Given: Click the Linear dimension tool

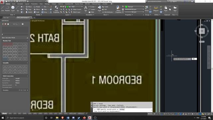Looking at the screenshot, I should 92,7.
